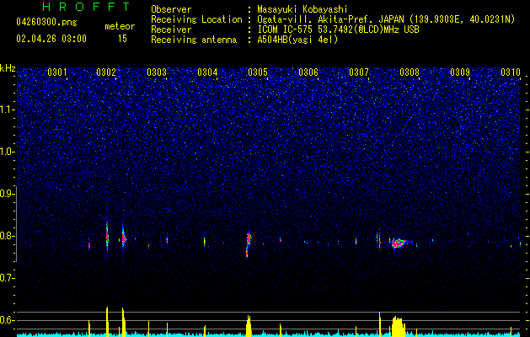Click the large red meteor echo before 0308

399,243
